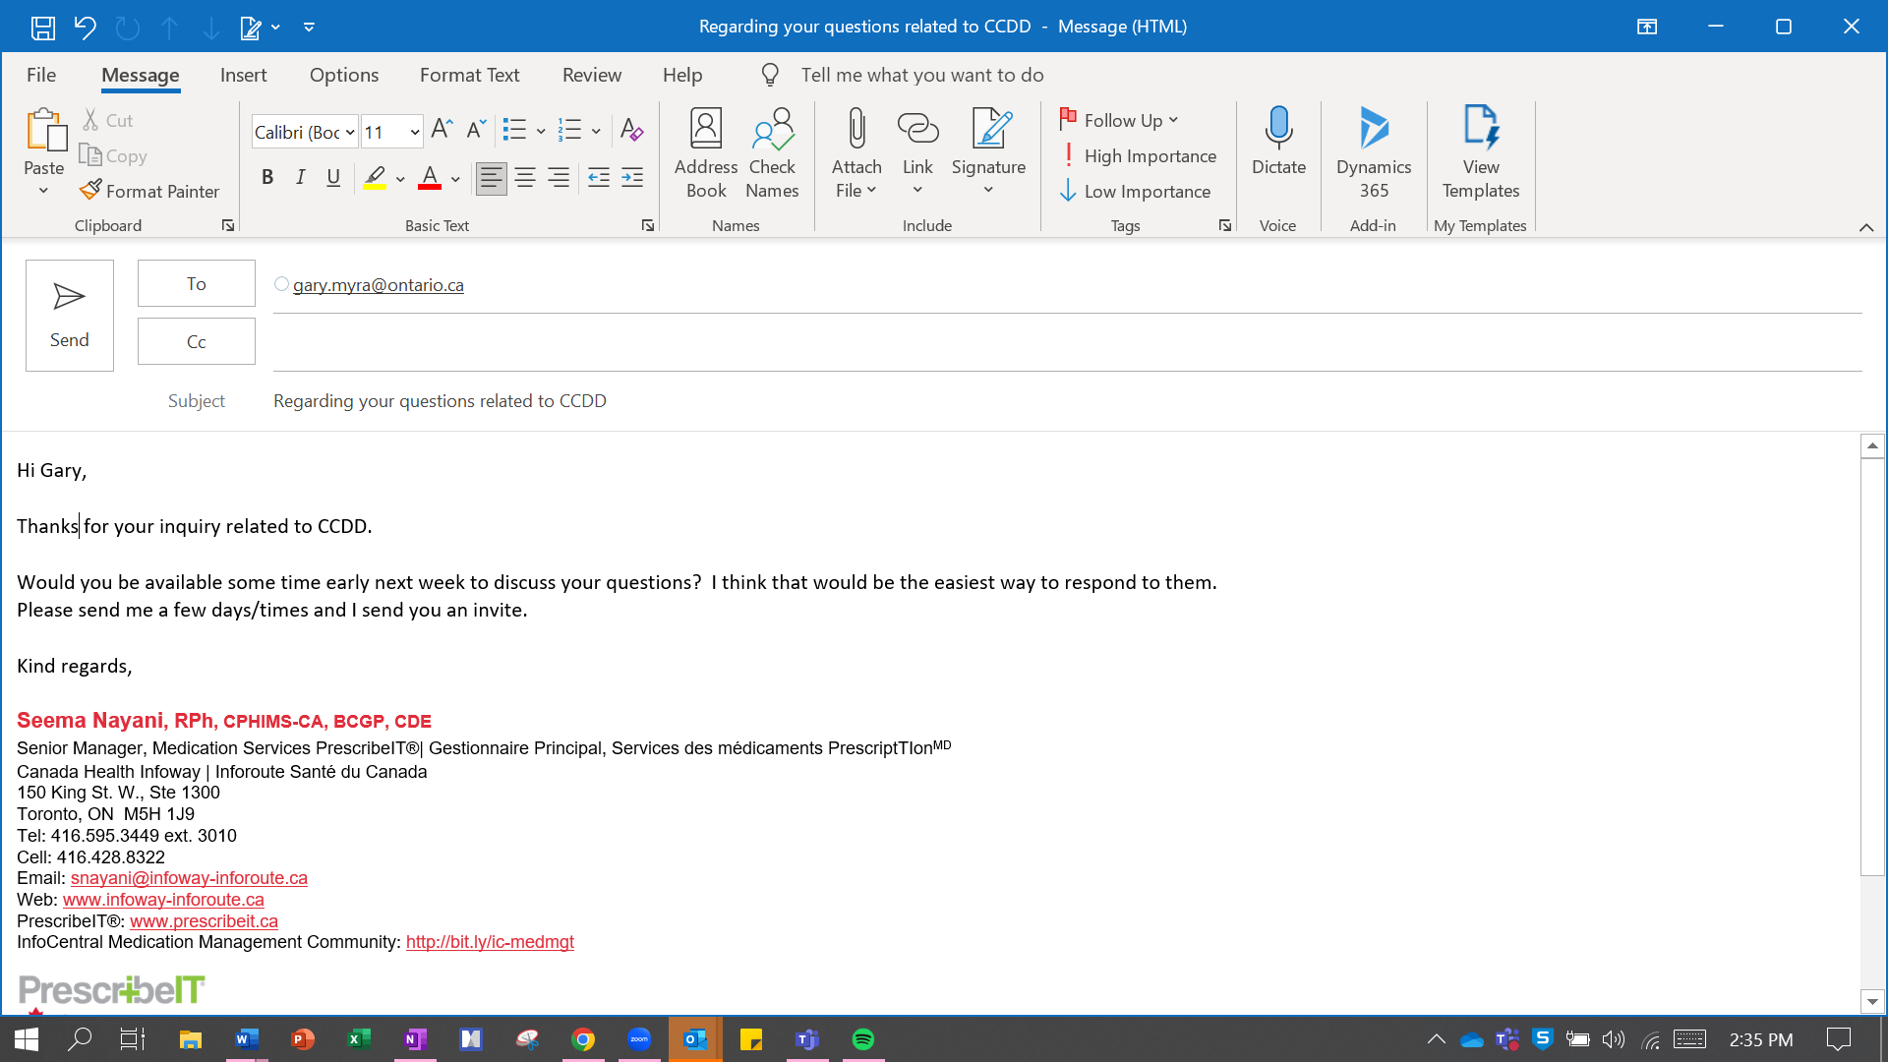Click Tell me what you want to do
Screen dimensions: 1888x1062
[x=921, y=75]
